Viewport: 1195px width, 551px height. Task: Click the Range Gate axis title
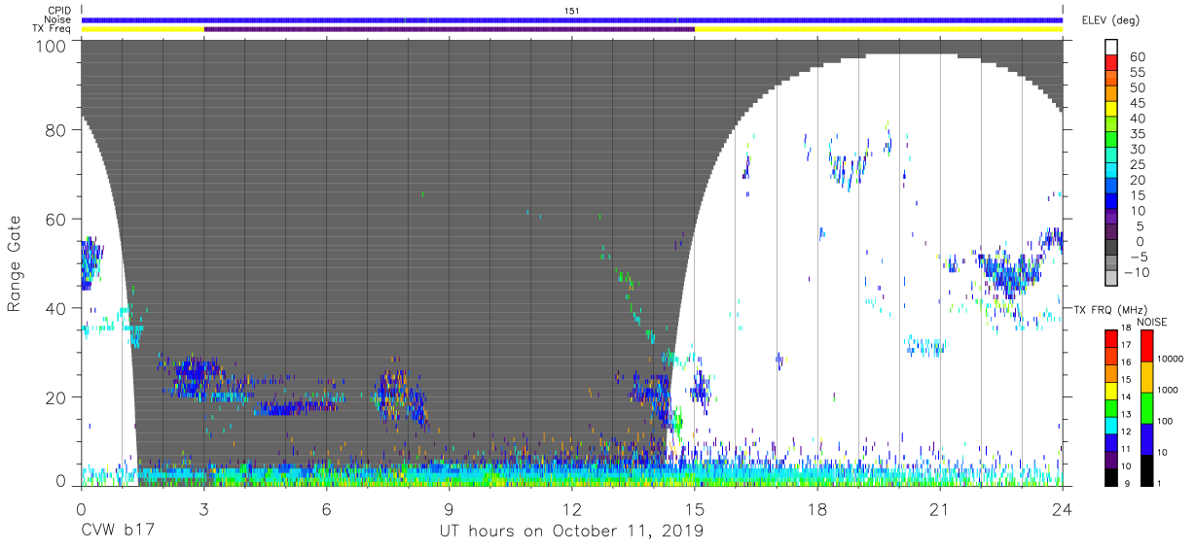(x=15, y=264)
